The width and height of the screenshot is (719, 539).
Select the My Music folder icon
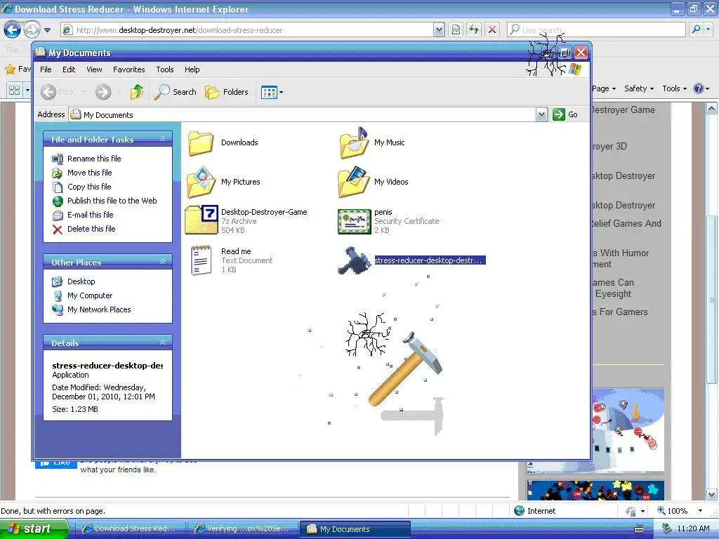coord(354,143)
